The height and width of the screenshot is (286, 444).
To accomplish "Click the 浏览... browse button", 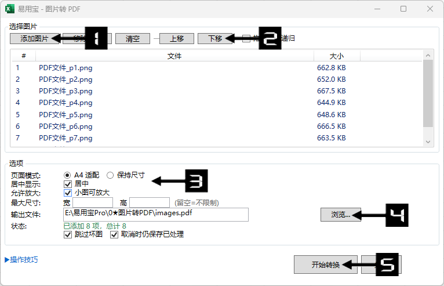I will point(340,215).
